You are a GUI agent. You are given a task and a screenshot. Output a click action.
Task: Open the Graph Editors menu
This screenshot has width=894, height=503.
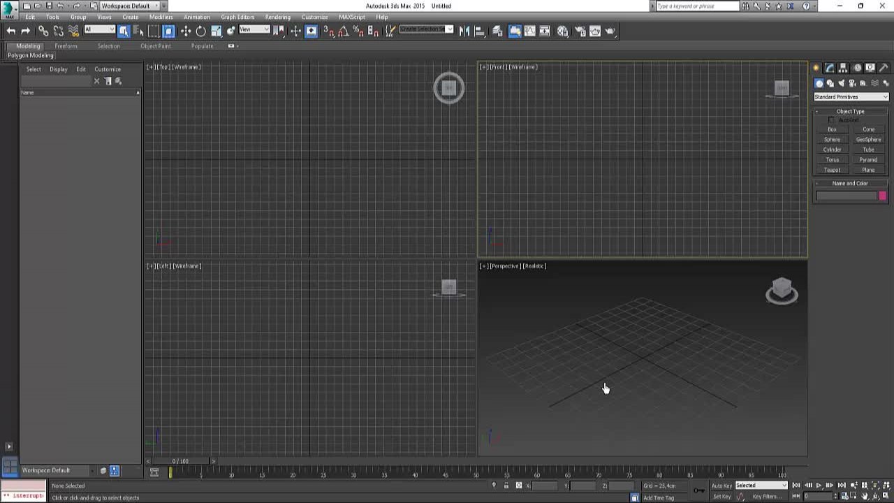click(x=237, y=17)
